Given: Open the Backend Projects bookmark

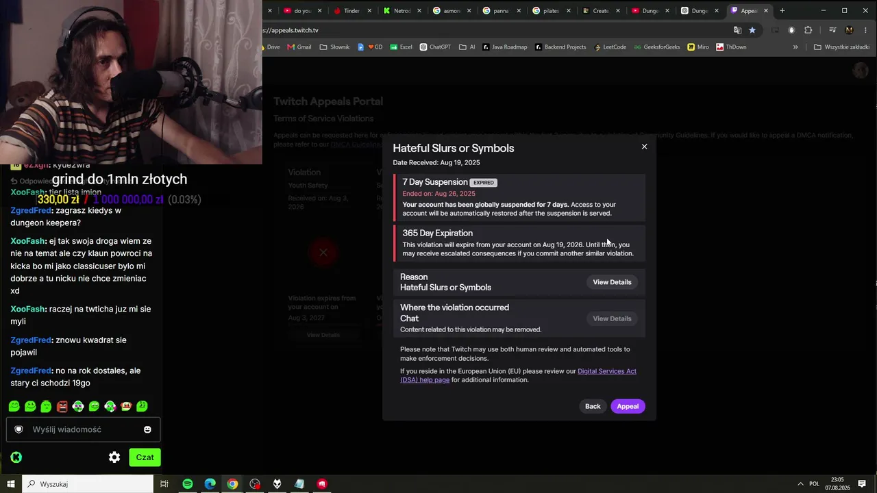Looking at the screenshot, I should 560,47.
